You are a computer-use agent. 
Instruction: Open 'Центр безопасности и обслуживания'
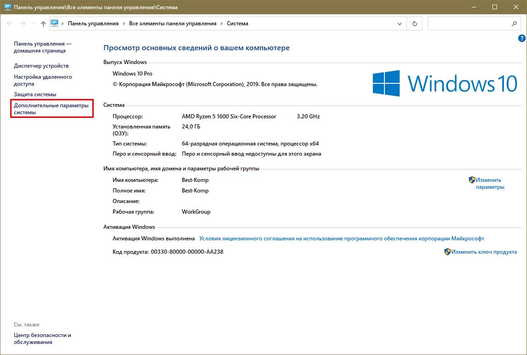coord(42,338)
